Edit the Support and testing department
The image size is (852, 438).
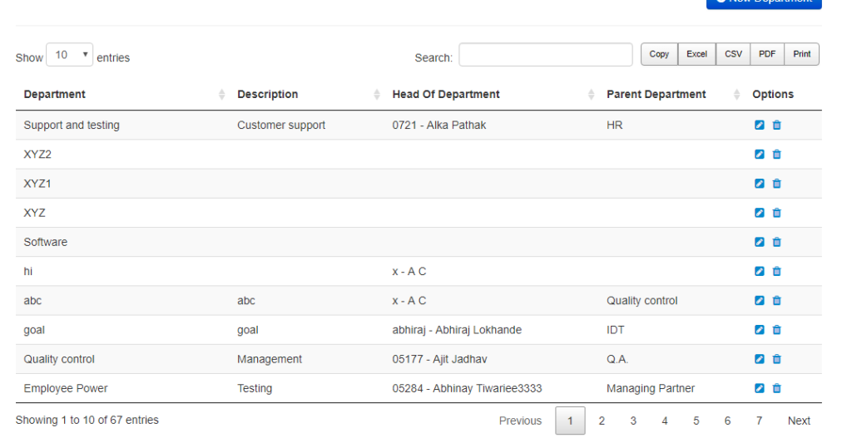click(759, 125)
